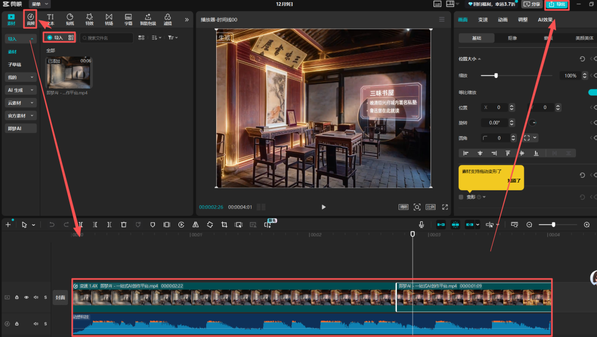The width and height of the screenshot is (597, 337).
Task: Expand the 云素材 sidebar section
Action: click(x=20, y=103)
